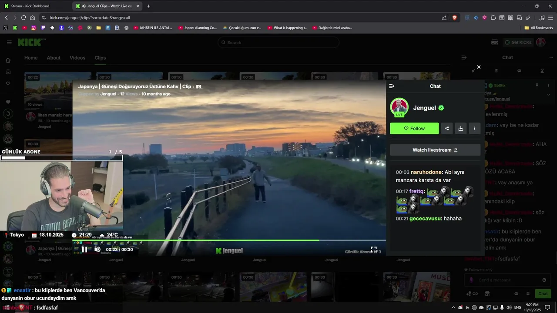Image resolution: width=557 pixels, height=313 pixels.
Task: Open chat settings gear icon
Action: click(528, 294)
